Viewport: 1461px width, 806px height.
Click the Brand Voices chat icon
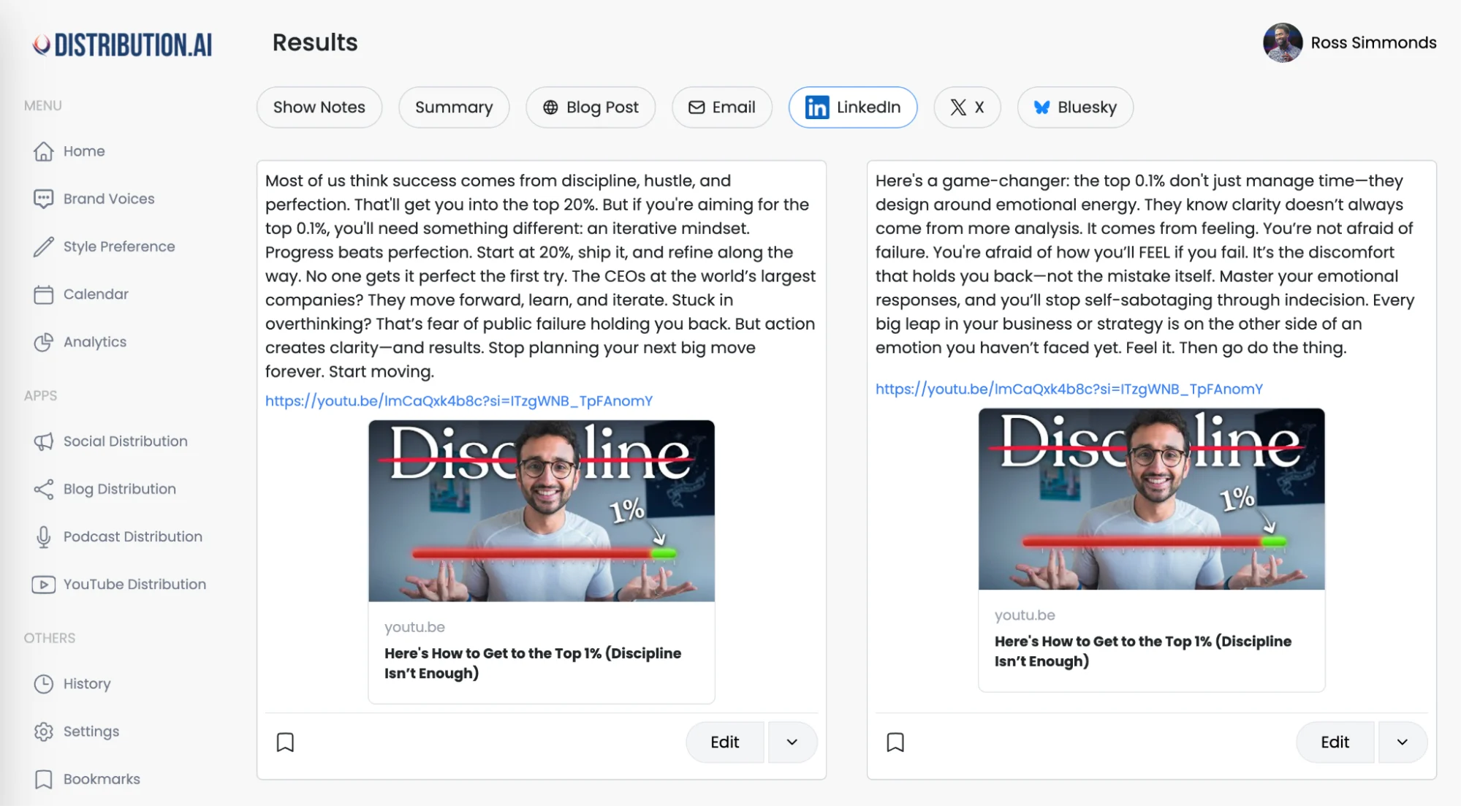[44, 199]
